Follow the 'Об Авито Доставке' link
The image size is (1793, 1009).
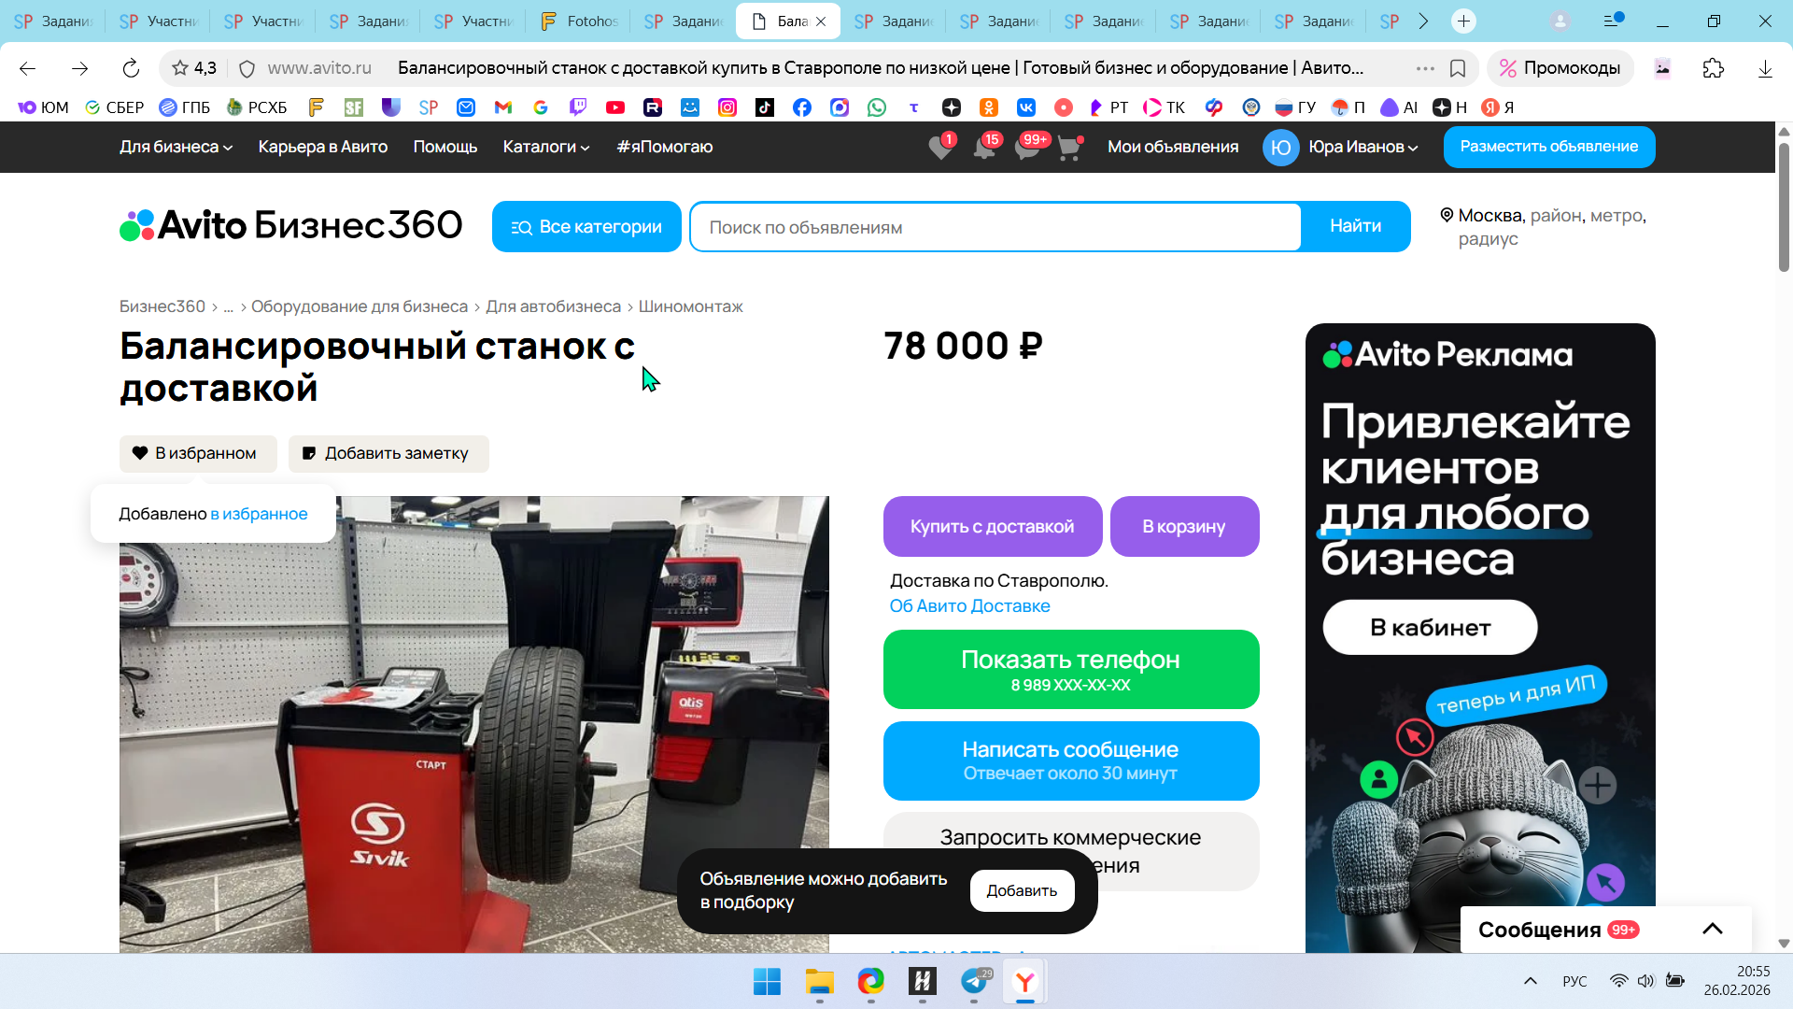[969, 605]
